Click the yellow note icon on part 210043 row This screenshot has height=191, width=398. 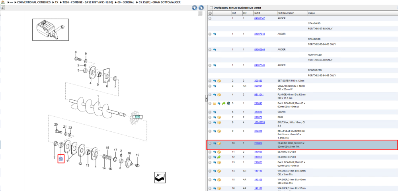[215, 103]
